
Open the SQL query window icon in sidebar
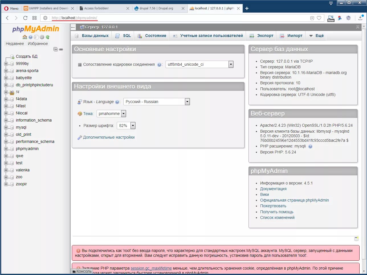pos(36,37)
